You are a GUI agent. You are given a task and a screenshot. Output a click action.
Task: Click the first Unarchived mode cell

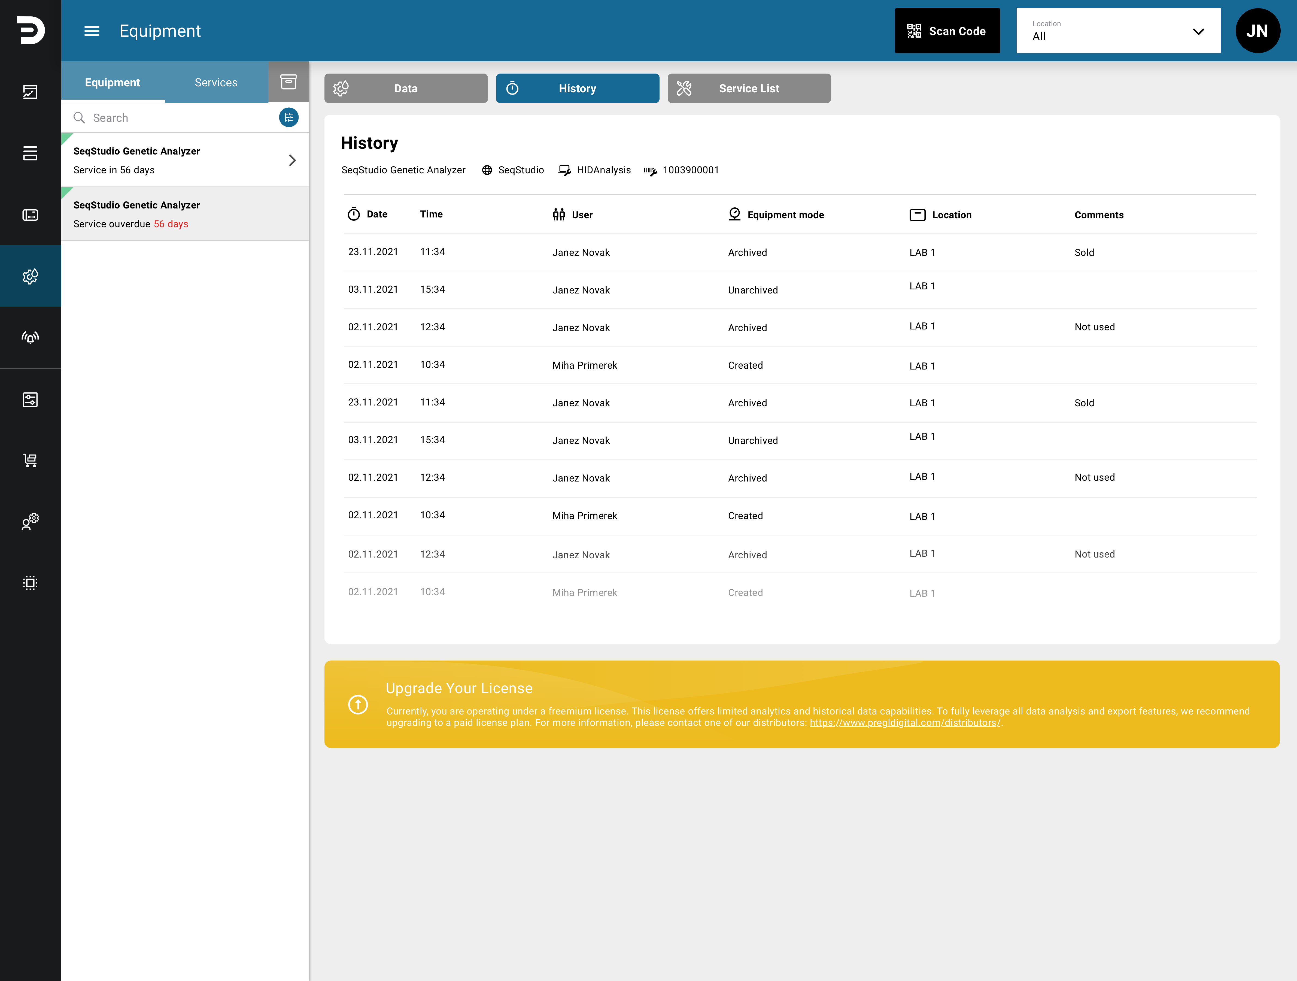tap(753, 290)
